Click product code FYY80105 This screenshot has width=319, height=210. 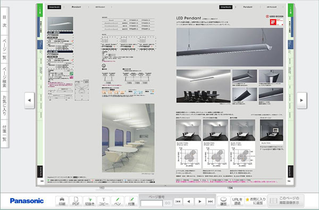(107, 47)
